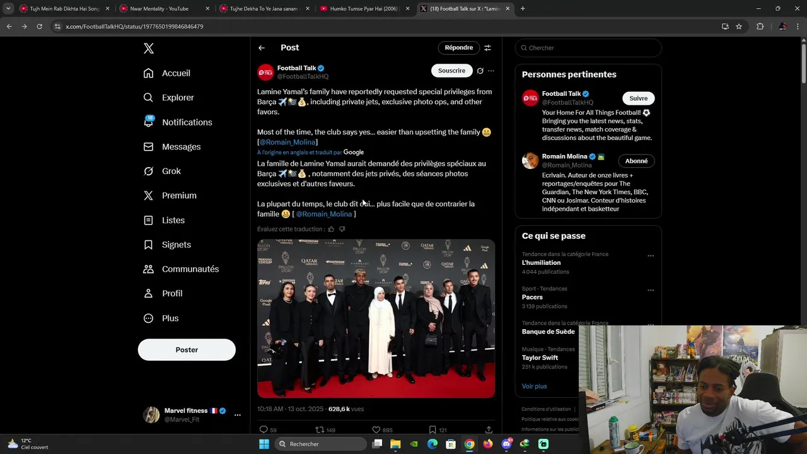Viewport: 807px width, 454px height.
Task: Click the install app icon in address bar
Action: click(x=725, y=26)
